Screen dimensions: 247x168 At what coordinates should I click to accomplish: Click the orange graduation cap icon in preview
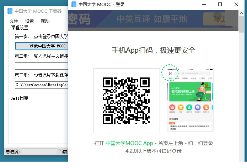pos(181,108)
